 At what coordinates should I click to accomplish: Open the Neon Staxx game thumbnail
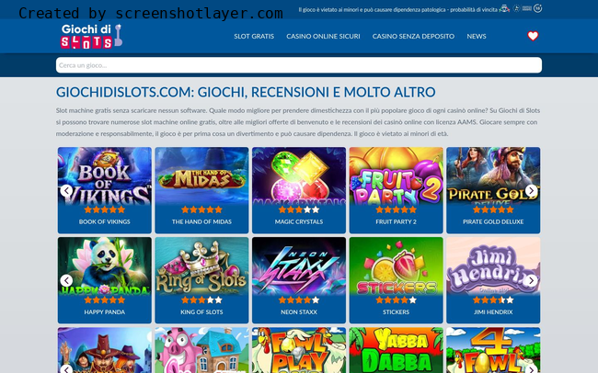[299, 266]
